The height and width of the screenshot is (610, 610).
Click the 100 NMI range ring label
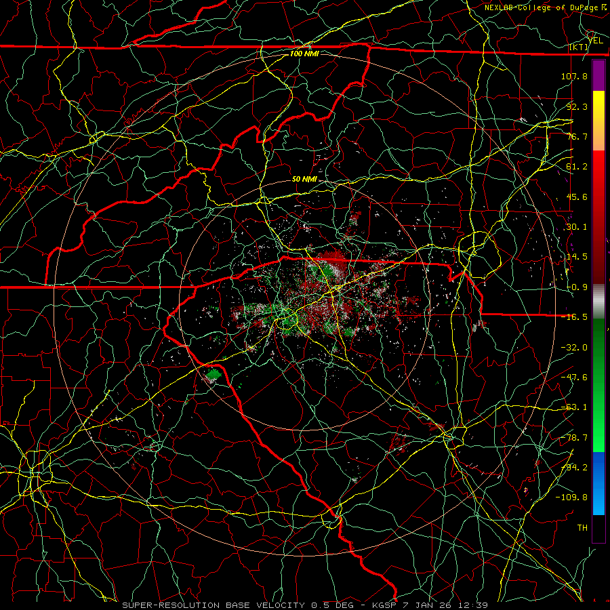pos(304,54)
